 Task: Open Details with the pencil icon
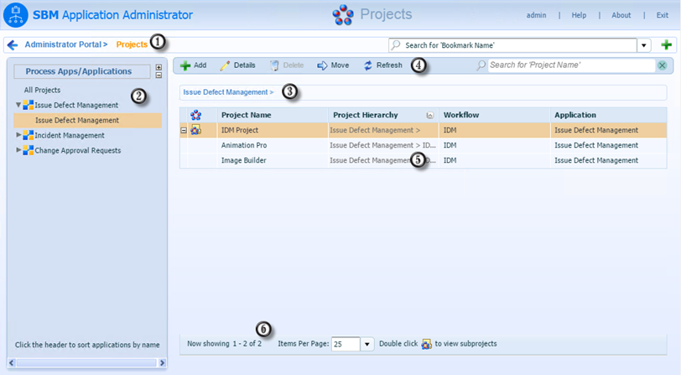225,65
